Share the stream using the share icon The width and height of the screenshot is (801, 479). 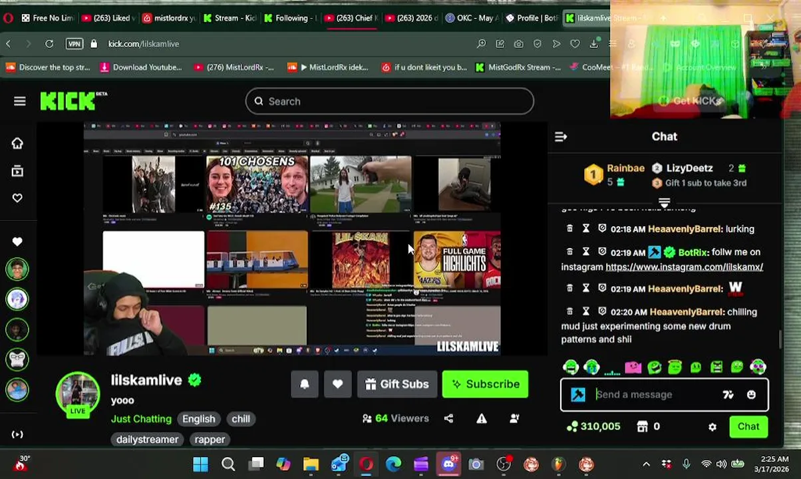[x=448, y=418]
